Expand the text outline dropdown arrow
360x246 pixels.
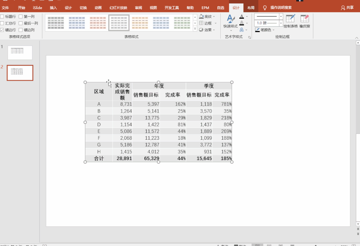click(247, 23)
